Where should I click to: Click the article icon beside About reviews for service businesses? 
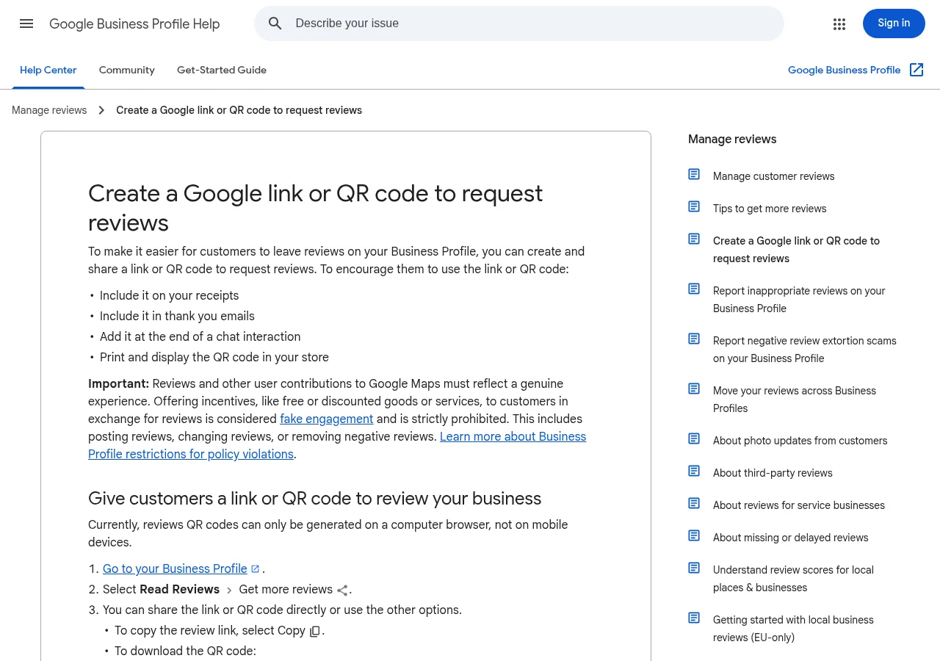coord(694,503)
